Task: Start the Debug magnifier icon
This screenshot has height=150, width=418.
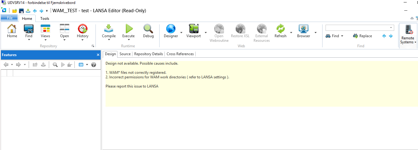Action: tap(148, 29)
